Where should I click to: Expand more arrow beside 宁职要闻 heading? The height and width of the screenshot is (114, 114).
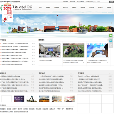pos(32,40)
